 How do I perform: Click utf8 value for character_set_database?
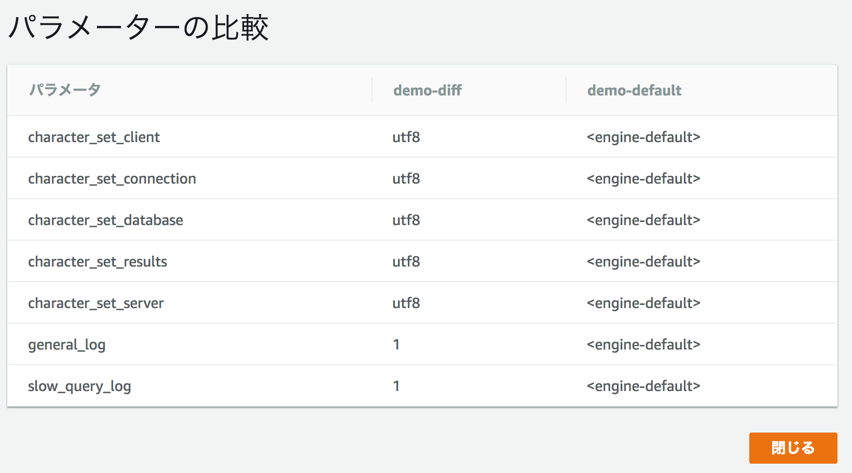click(406, 220)
